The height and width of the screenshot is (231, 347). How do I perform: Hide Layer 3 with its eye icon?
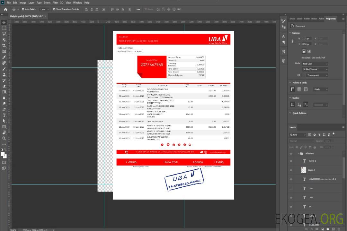pos(291,170)
